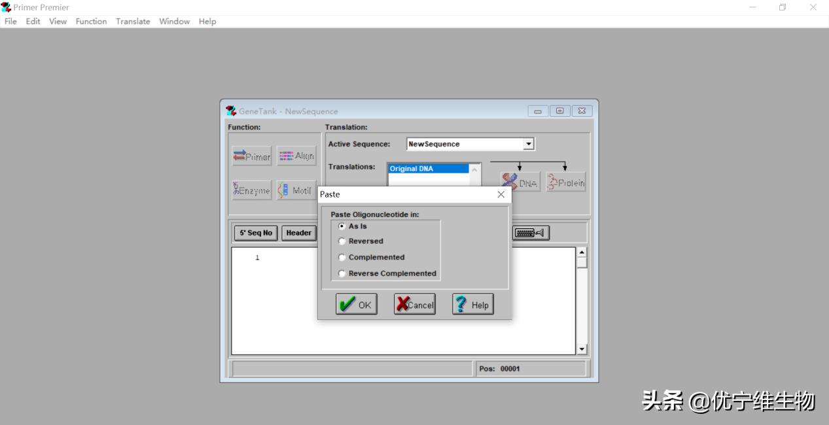Select Complemented paste option
The height and width of the screenshot is (425, 829).
pos(342,258)
